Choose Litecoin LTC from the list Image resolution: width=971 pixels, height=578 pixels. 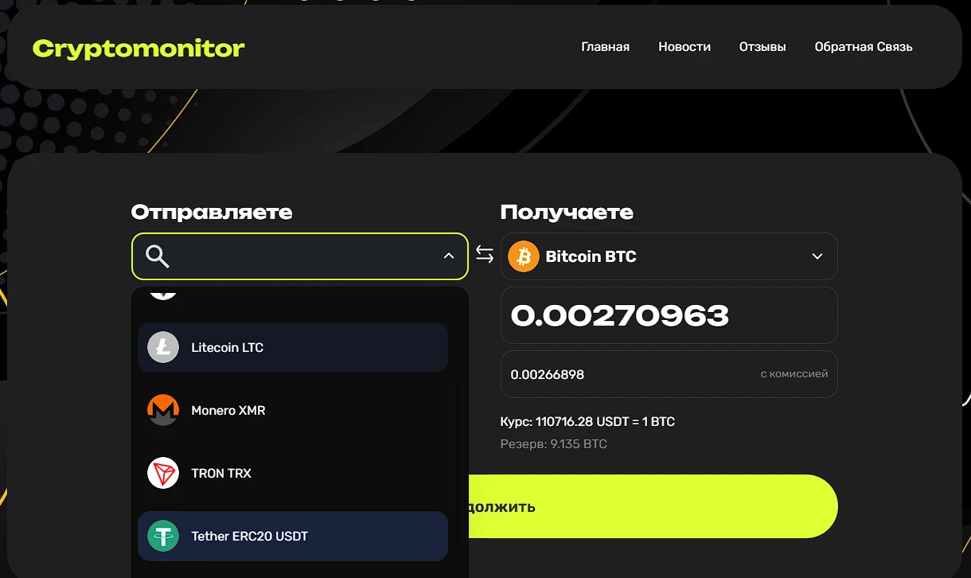[x=293, y=347]
